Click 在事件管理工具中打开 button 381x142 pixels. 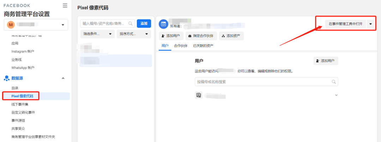[x=345, y=24]
